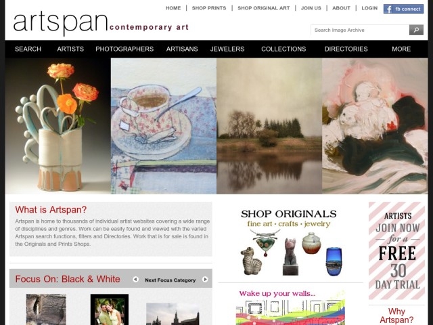Click the fb connect Facebook button
Viewport: 433px width, 325px height.
coord(403,9)
